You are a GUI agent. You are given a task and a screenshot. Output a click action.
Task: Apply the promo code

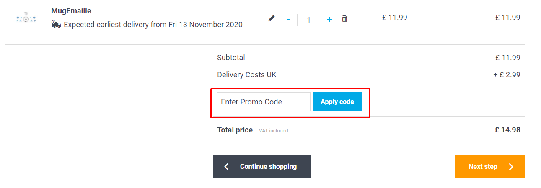(x=337, y=102)
